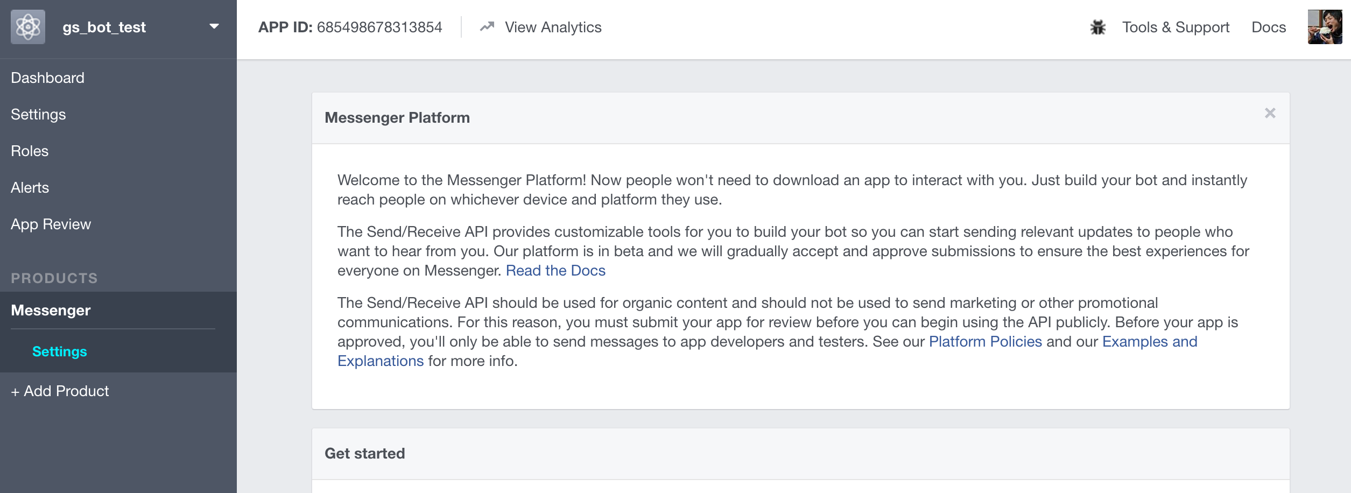The width and height of the screenshot is (1351, 493).
Task: Select the Messenger product entry
Action: tap(51, 311)
